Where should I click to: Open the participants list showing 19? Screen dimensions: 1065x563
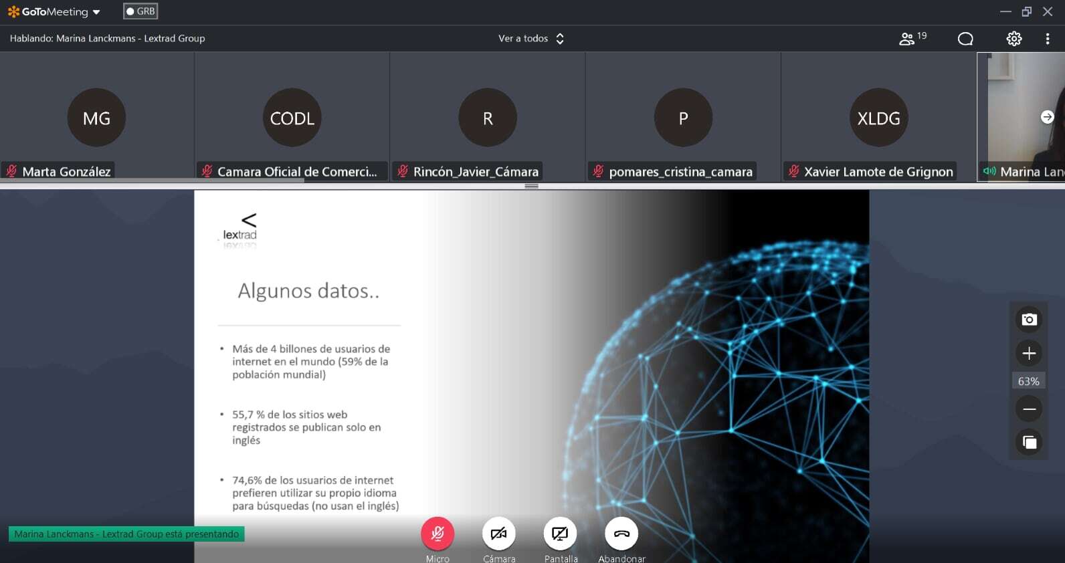(912, 38)
